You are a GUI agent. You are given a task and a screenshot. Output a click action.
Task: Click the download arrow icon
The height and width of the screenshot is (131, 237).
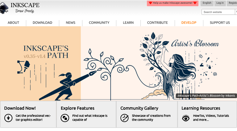8,118
